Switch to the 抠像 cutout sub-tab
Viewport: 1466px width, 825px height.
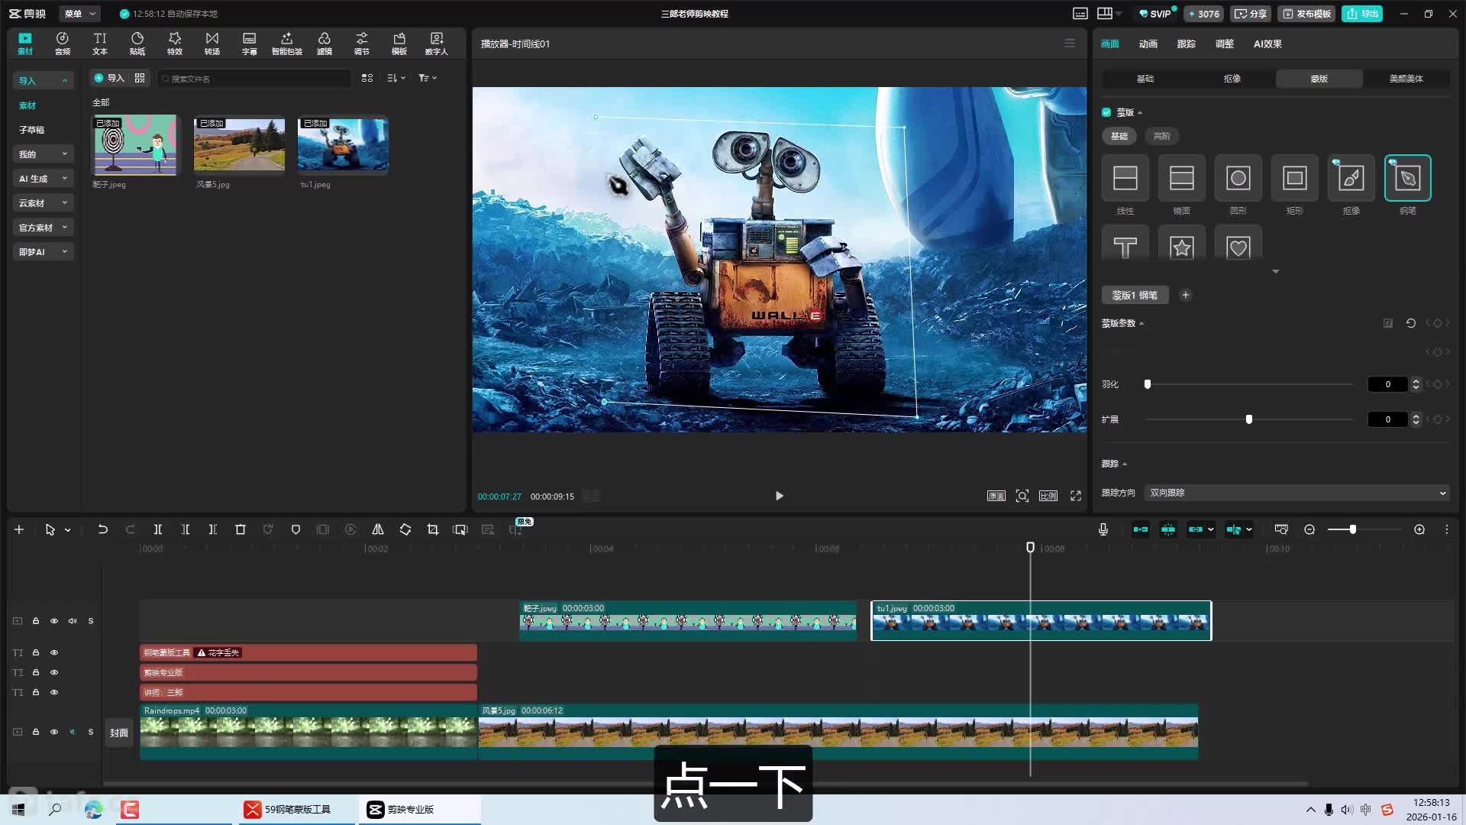pyautogui.click(x=1232, y=79)
